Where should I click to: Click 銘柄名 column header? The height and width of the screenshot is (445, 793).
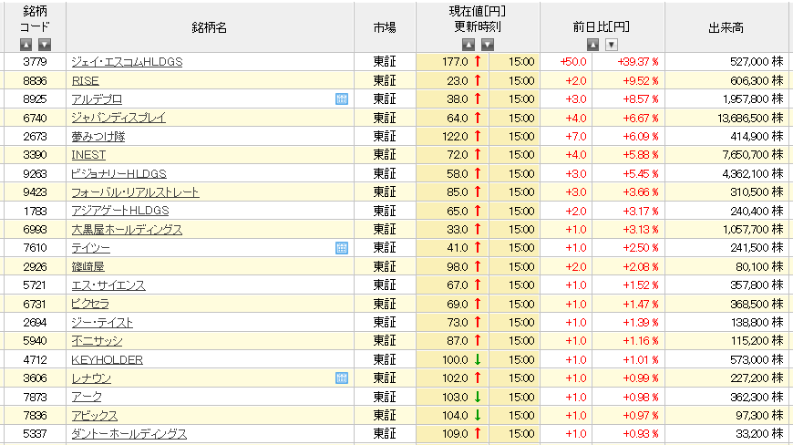210,27
